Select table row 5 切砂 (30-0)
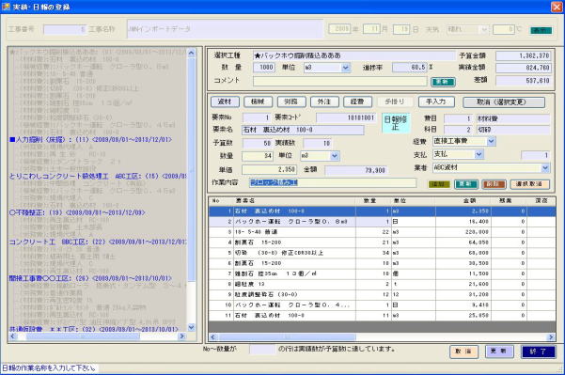The height and width of the screenshot is (375, 565). click(382, 253)
